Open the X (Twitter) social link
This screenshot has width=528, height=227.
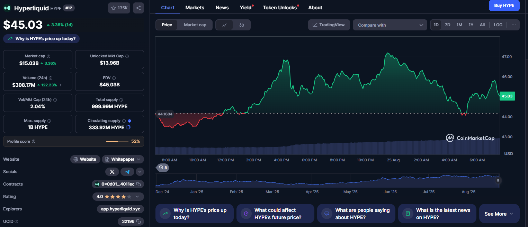[x=112, y=172]
